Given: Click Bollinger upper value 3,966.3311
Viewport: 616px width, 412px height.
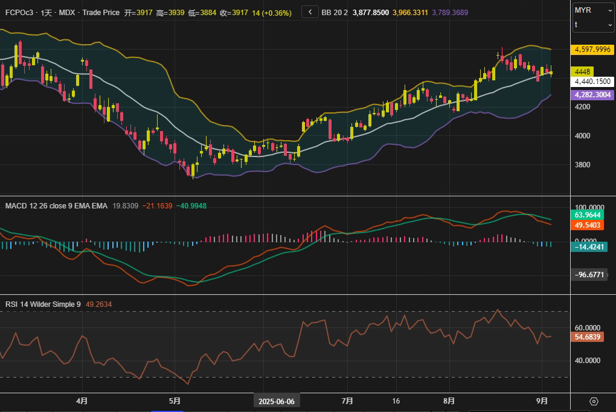Looking at the screenshot, I should 410,13.
